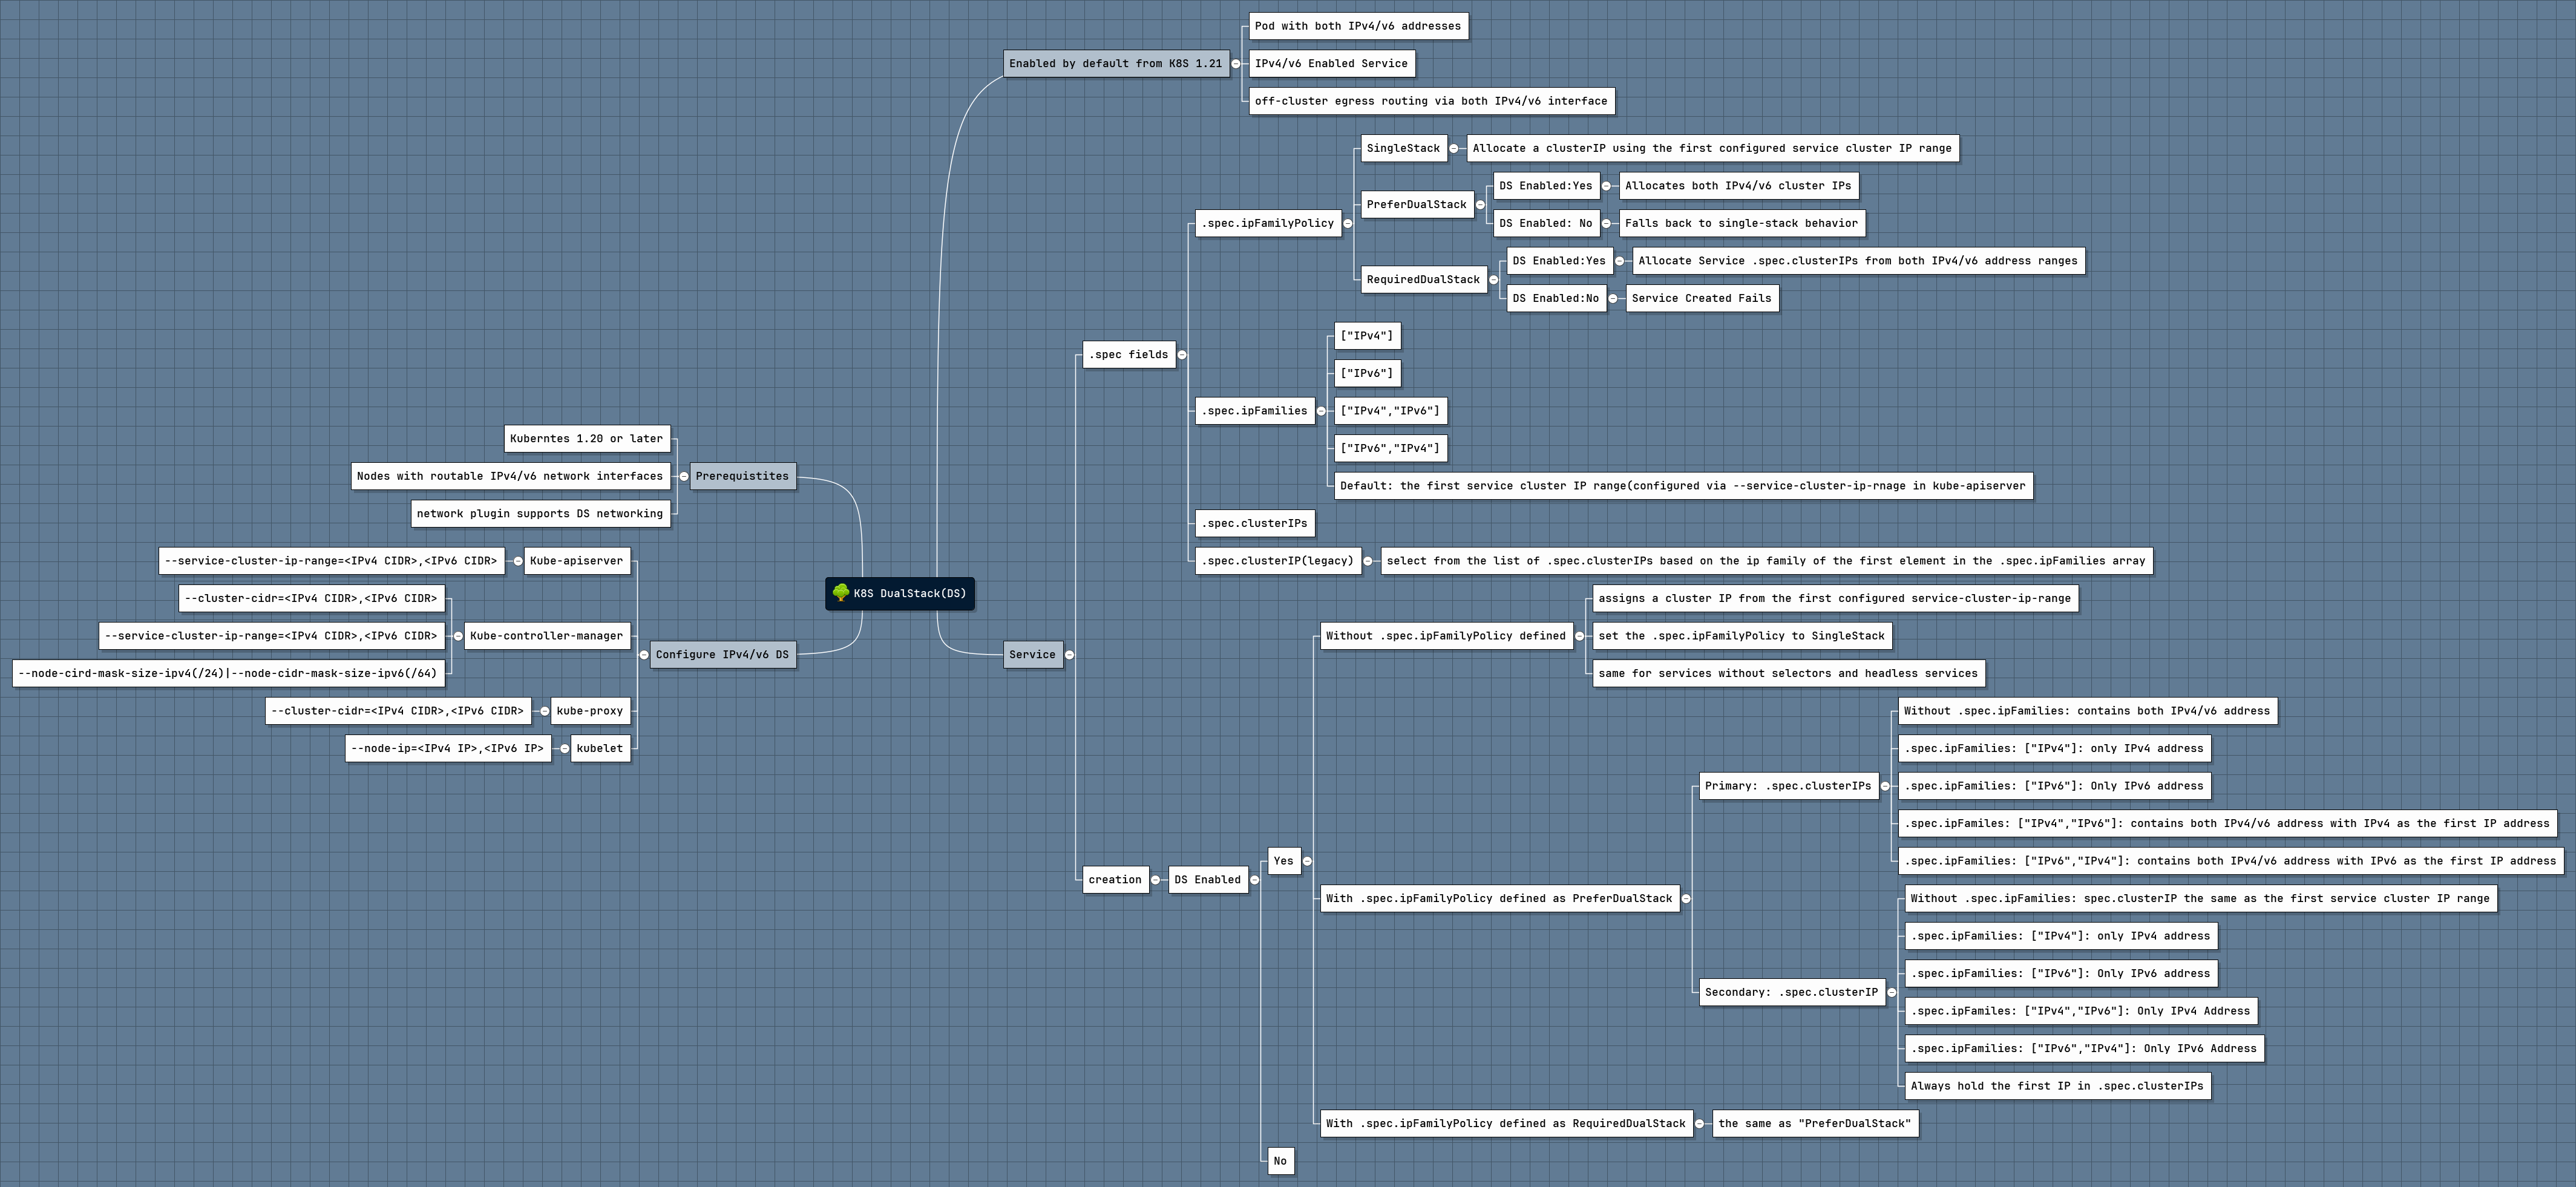Collapse the Kube-apiserver node toggle
2576x1187 pixels.
click(x=518, y=561)
